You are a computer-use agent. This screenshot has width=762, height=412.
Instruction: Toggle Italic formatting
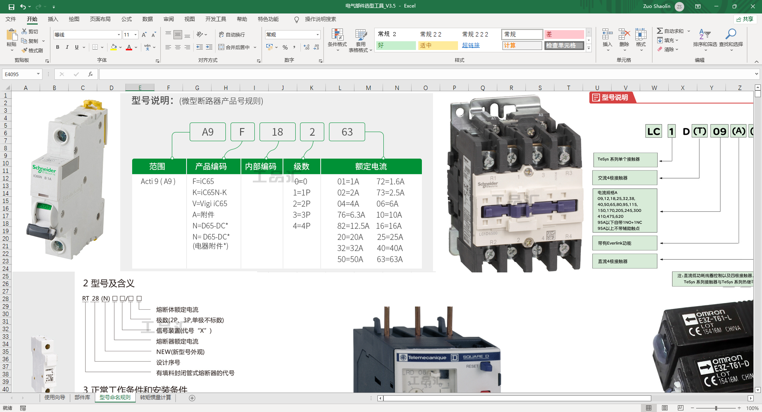coord(67,47)
